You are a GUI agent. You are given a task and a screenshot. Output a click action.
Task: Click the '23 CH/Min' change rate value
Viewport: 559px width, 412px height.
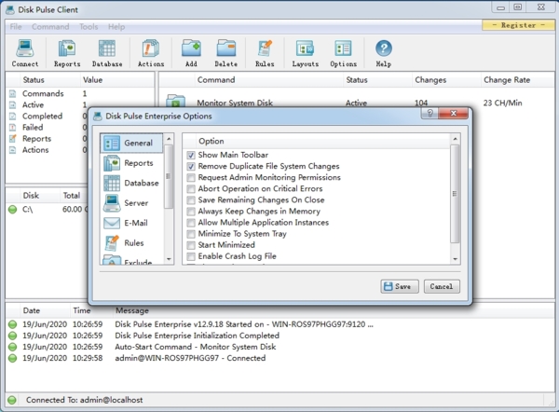point(503,103)
